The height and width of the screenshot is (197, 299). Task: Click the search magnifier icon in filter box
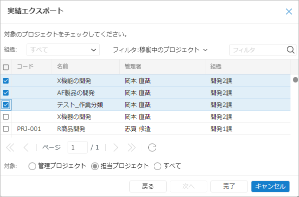tap(290, 50)
